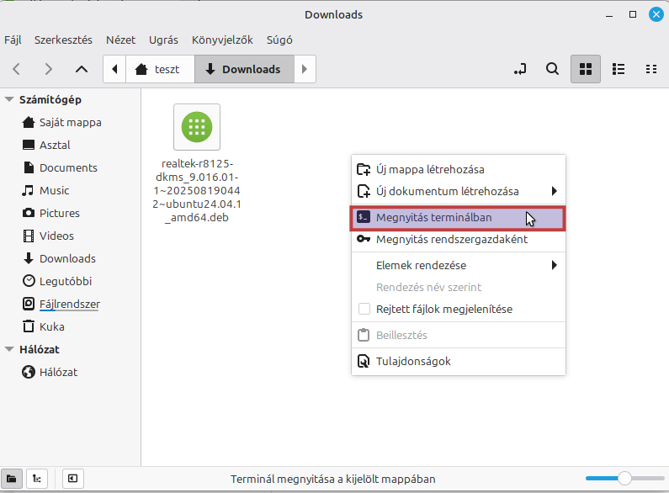Hide the sidebar using status bar icon
Screen dimensions: 669x493
[x=73, y=479]
